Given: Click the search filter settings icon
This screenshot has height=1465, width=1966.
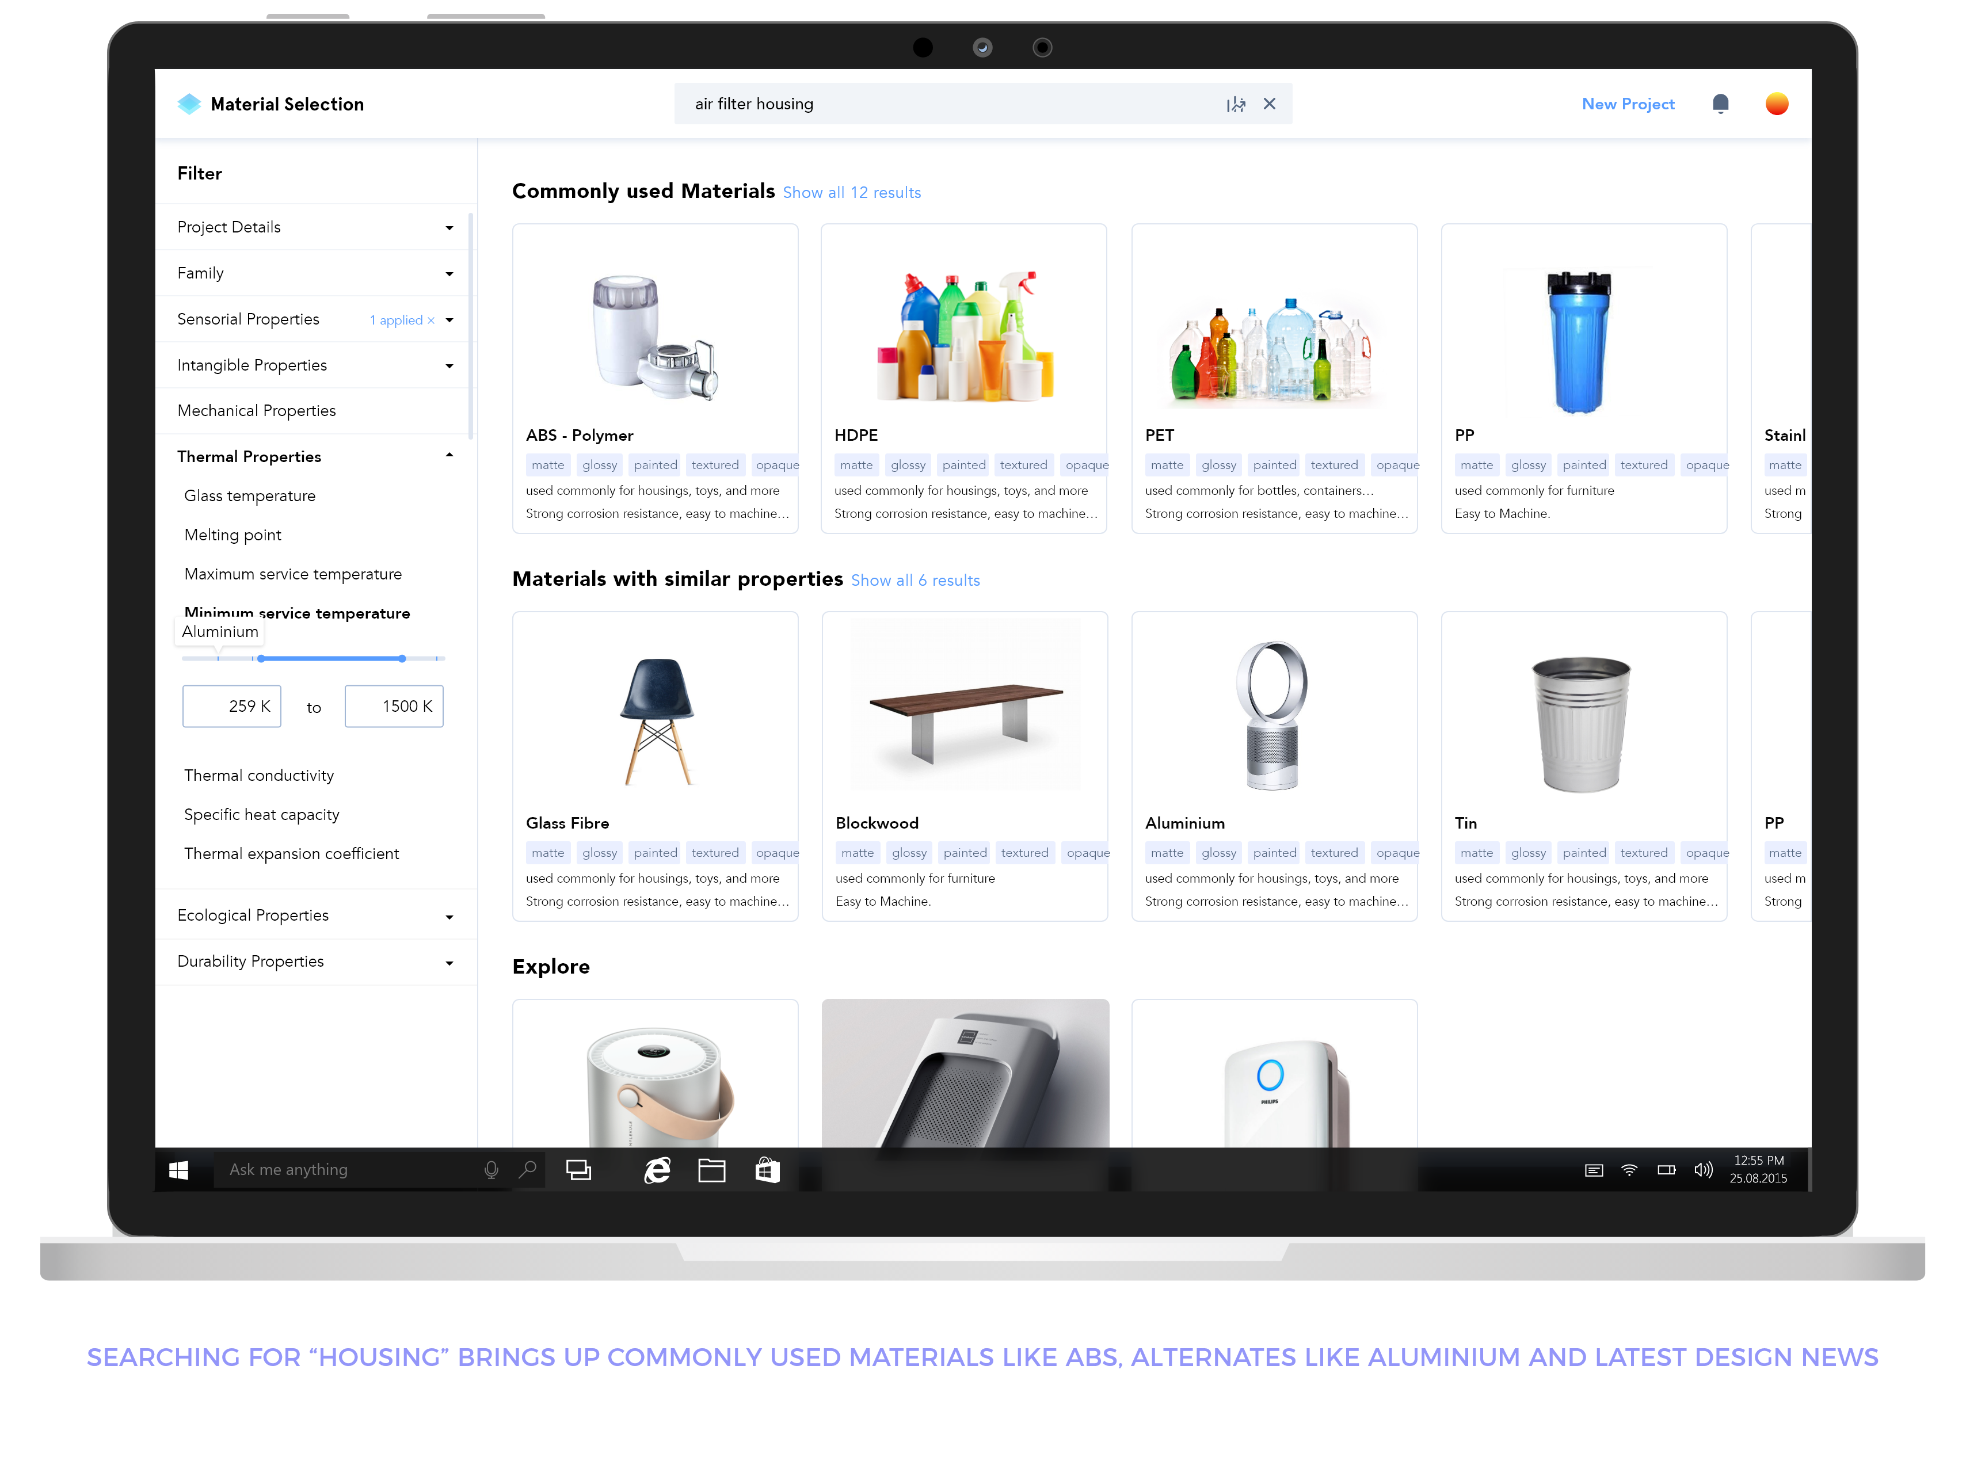Looking at the screenshot, I should pyautogui.click(x=1235, y=104).
